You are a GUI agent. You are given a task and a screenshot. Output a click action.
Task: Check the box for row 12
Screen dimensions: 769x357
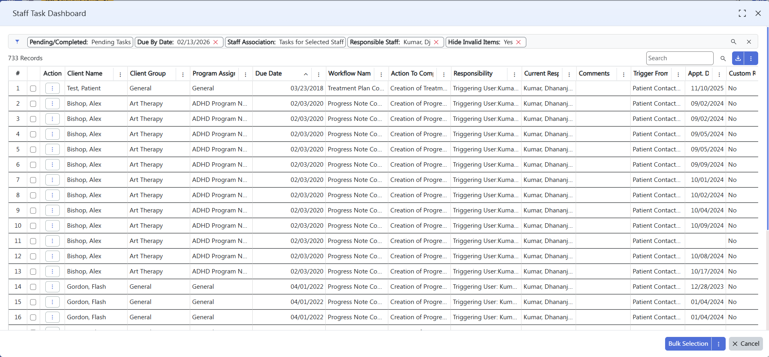[x=33, y=256]
